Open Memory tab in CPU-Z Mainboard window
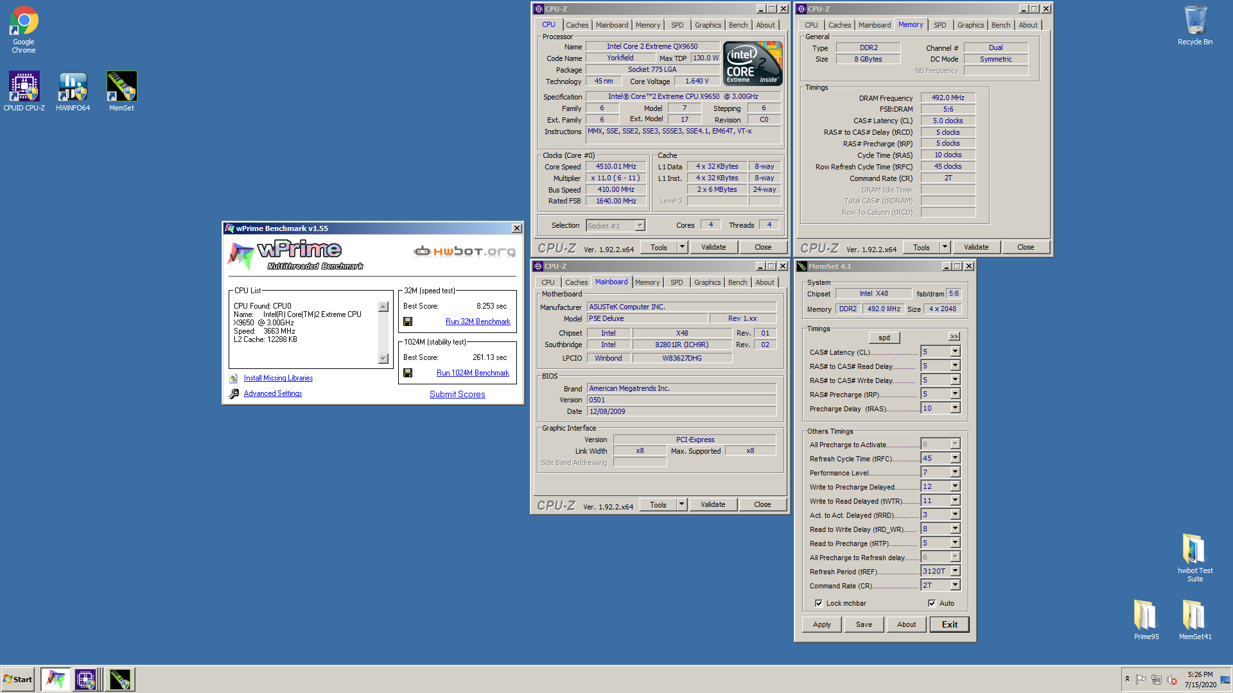The image size is (1233, 693). (x=647, y=282)
